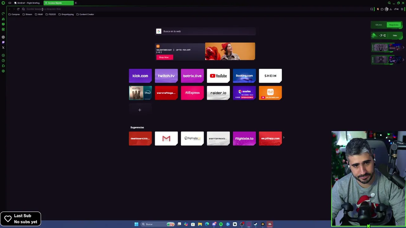The height and width of the screenshot is (228, 406).
Task: Open the YouTube speed dial tile
Action: [x=218, y=76]
